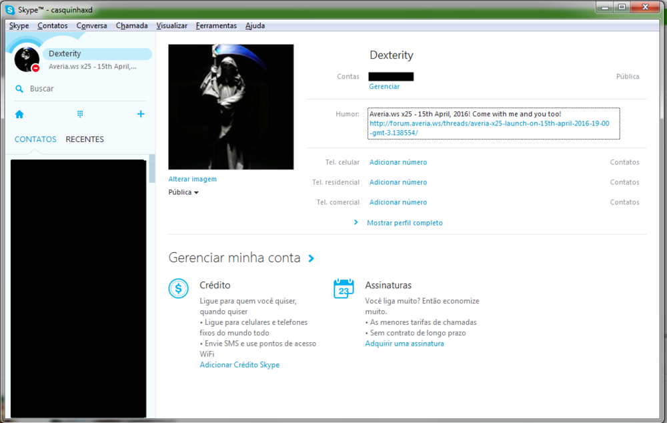Switch to the RECENTES tab
The height and width of the screenshot is (423, 667).
click(x=85, y=139)
